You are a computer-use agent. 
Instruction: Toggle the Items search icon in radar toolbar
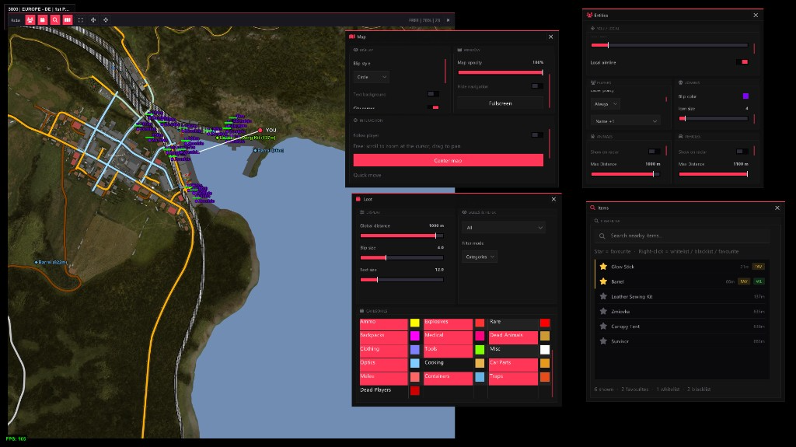[55, 19]
